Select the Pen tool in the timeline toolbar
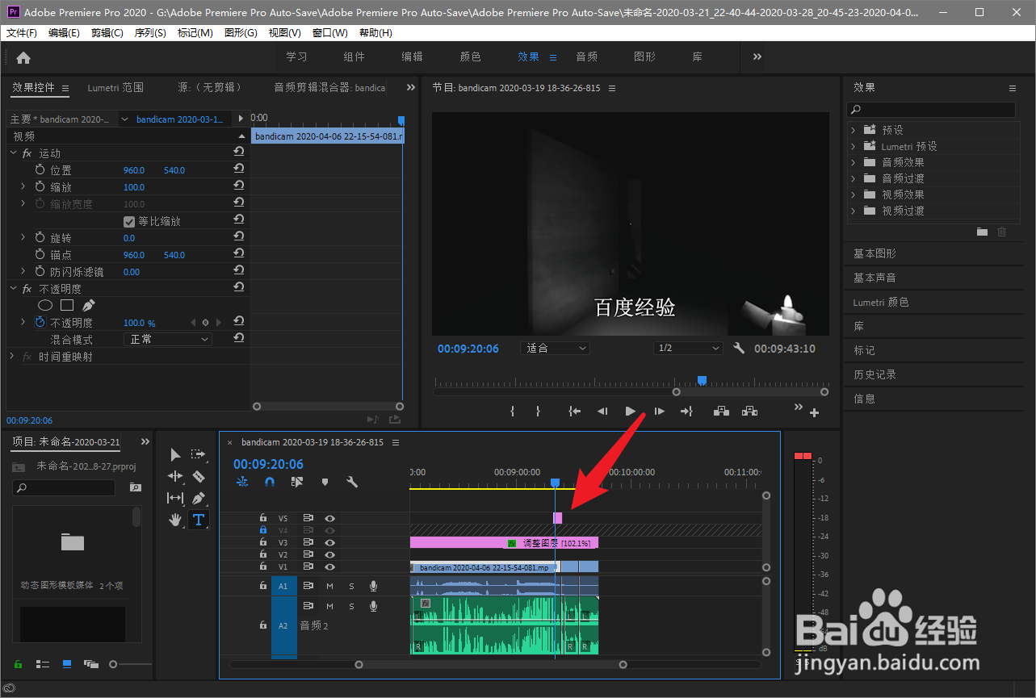 click(199, 498)
